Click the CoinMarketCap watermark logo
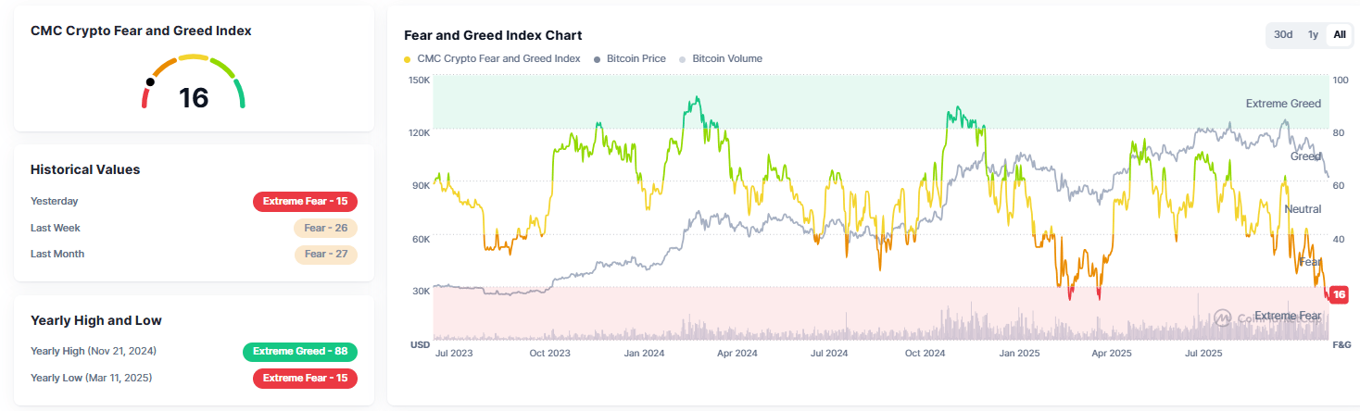1360x411 pixels. [x=1223, y=318]
